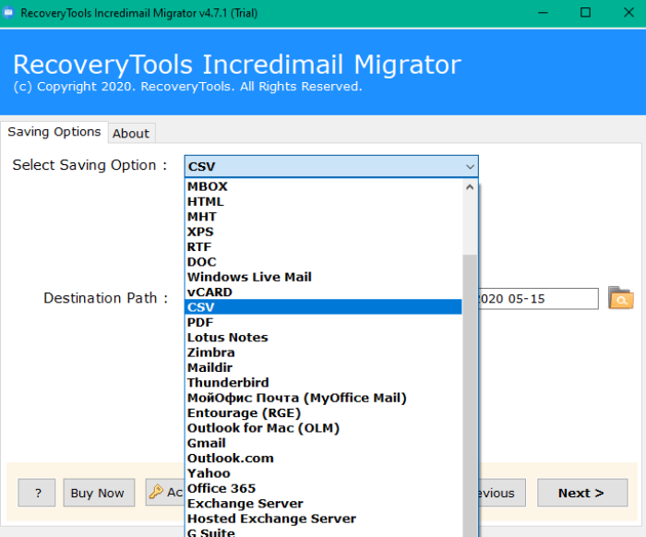Minimize the Incredimail Migrator window
This screenshot has width=646, height=537.
click(543, 13)
